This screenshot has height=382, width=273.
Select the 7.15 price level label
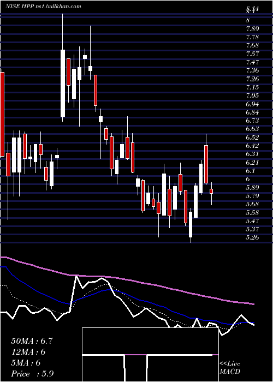pos(252,87)
